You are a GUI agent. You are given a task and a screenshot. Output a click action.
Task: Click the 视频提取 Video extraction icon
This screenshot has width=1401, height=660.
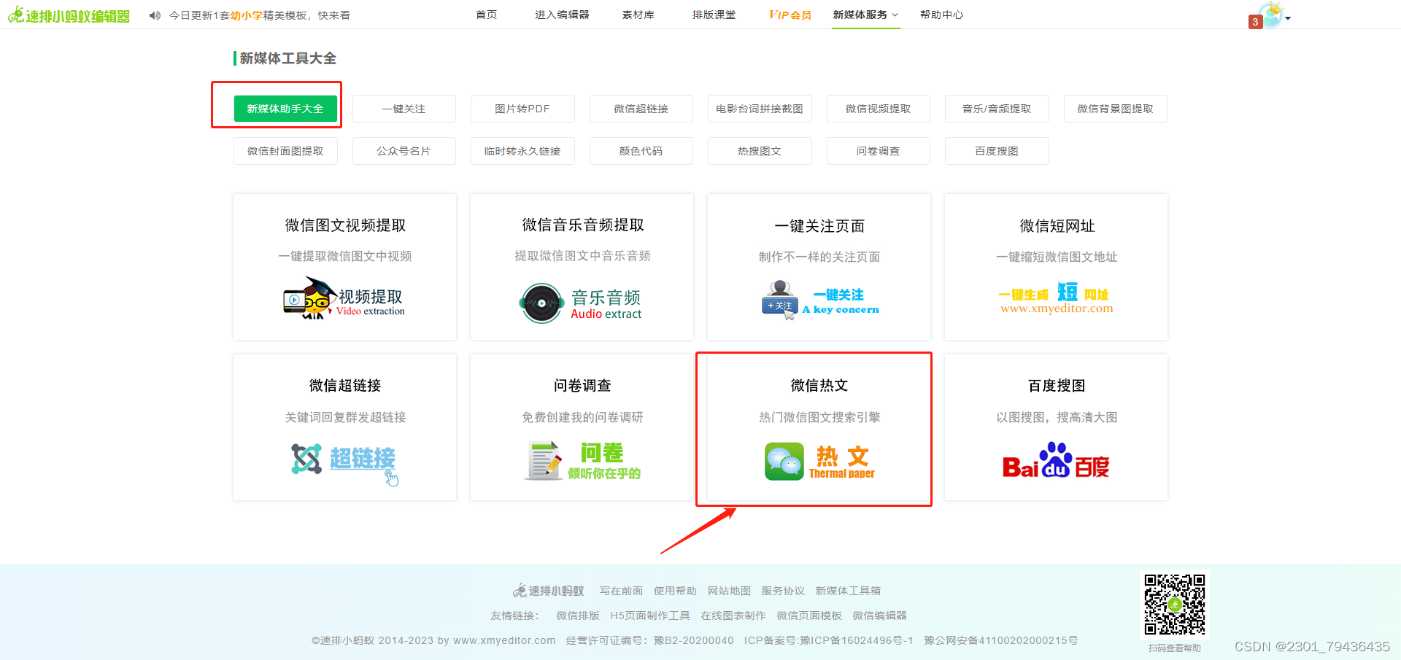pyautogui.click(x=344, y=298)
